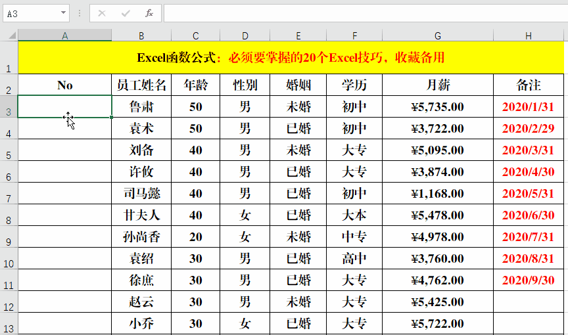Open the Insert Function fx dialog
The height and width of the screenshot is (335, 568).
[149, 14]
